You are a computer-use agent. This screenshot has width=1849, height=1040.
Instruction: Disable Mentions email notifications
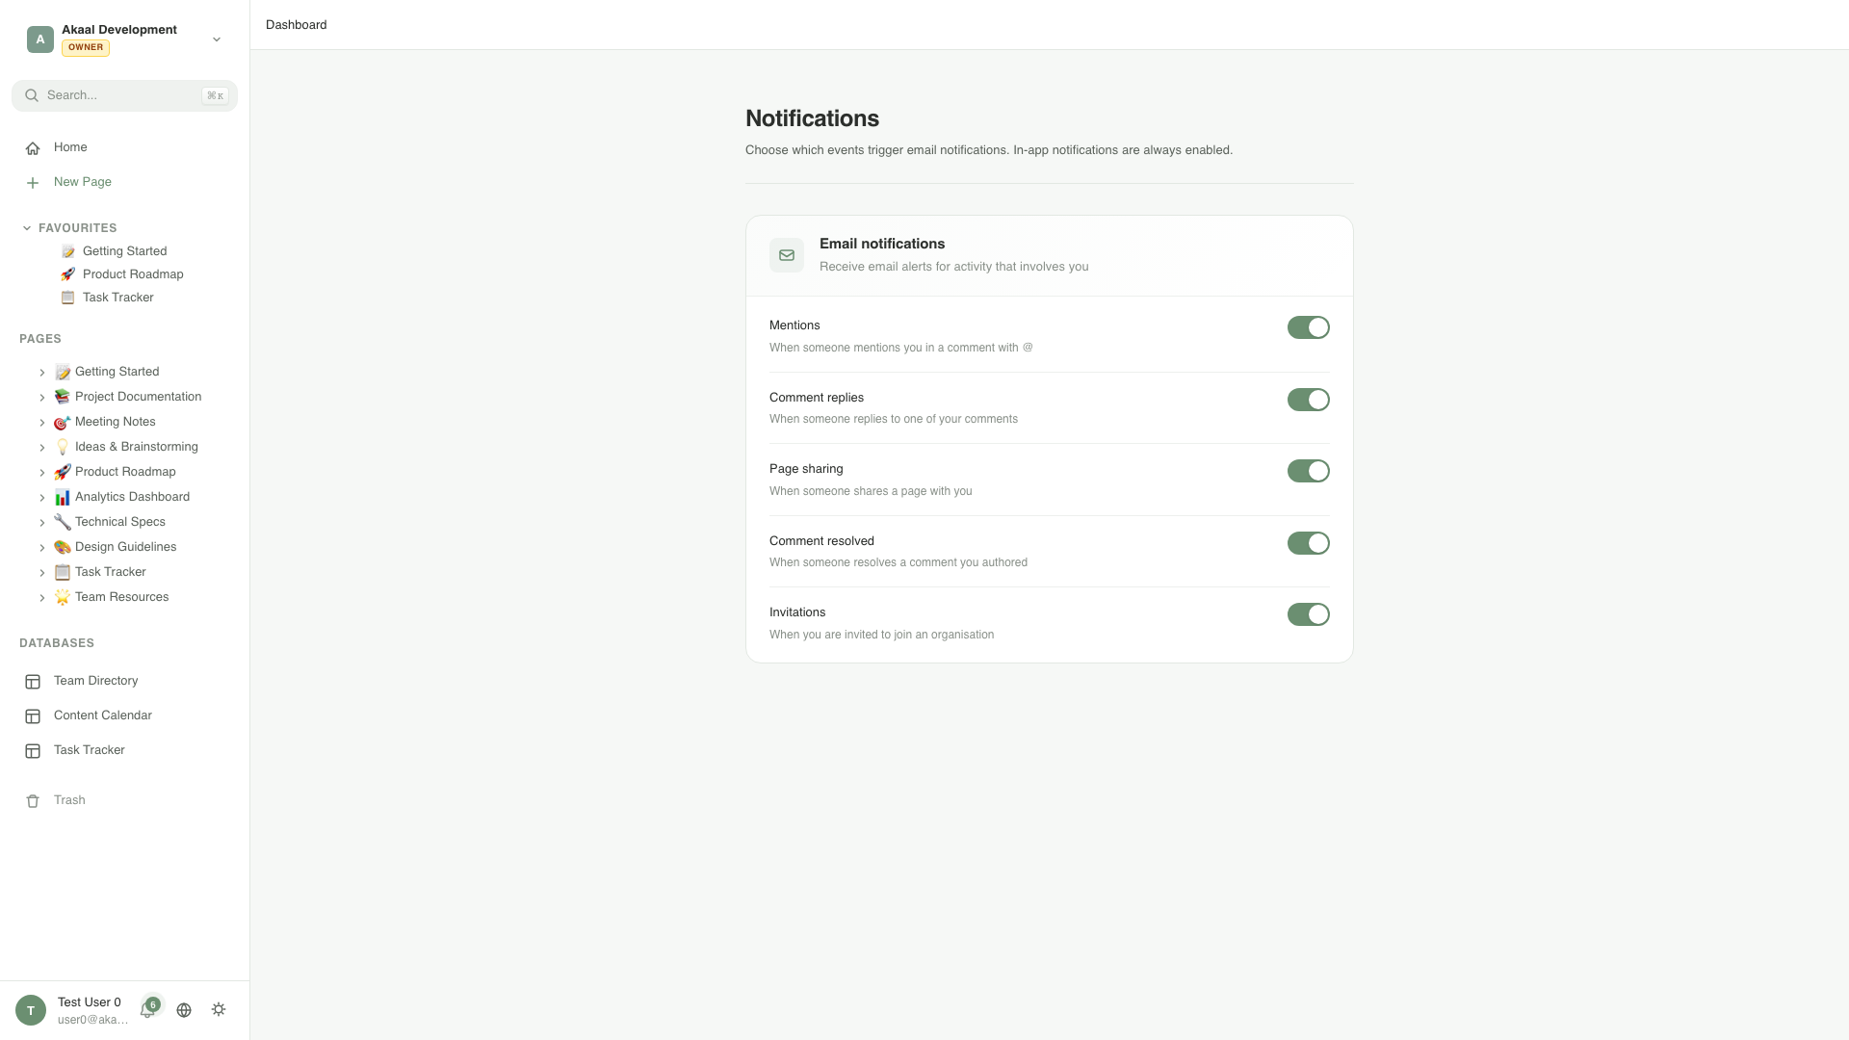(1309, 327)
